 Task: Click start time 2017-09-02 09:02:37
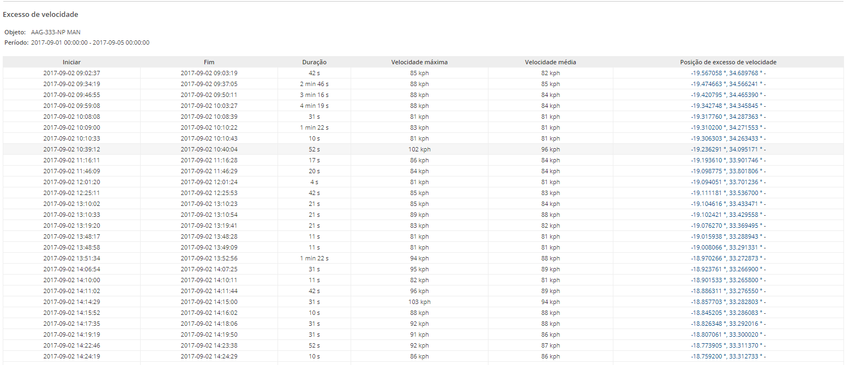point(71,73)
